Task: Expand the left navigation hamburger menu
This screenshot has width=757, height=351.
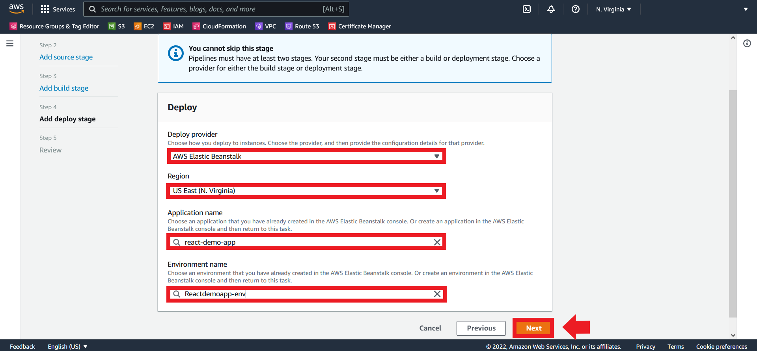Action: click(10, 43)
